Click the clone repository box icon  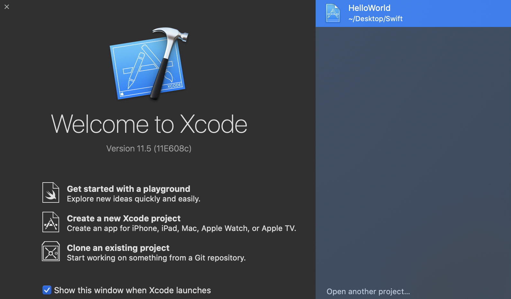pos(51,251)
